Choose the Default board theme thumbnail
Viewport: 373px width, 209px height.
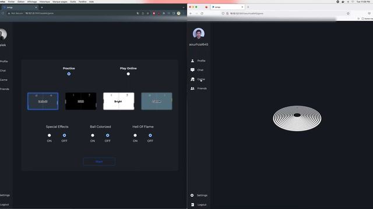click(43, 101)
